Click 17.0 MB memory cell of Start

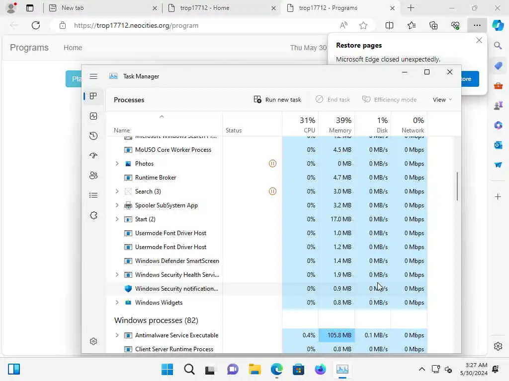(x=337, y=219)
